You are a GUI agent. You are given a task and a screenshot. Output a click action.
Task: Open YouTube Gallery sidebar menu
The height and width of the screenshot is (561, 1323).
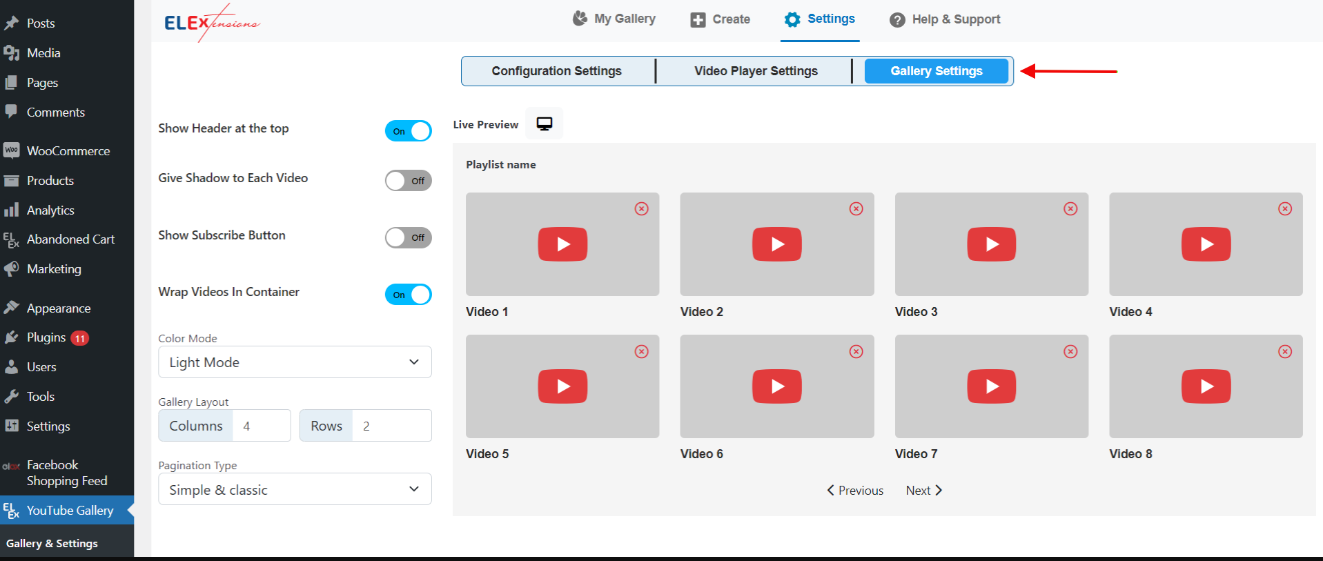[67, 511]
